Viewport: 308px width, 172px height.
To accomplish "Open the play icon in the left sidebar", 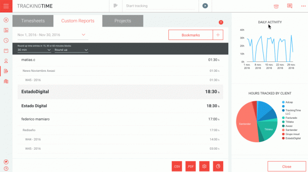I will coord(6,20).
